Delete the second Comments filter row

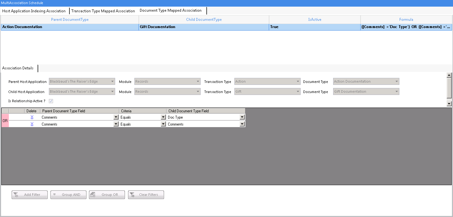tap(32, 124)
